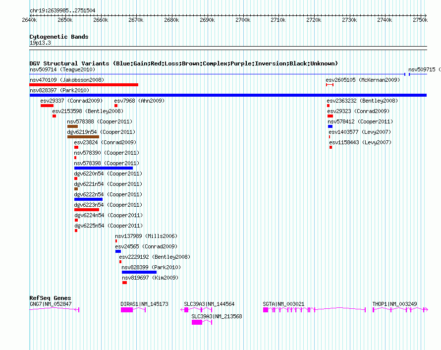Click the nsv819697 (Kim2009) label
The width and height of the screenshot is (441, 350).
tap(150, 278)
